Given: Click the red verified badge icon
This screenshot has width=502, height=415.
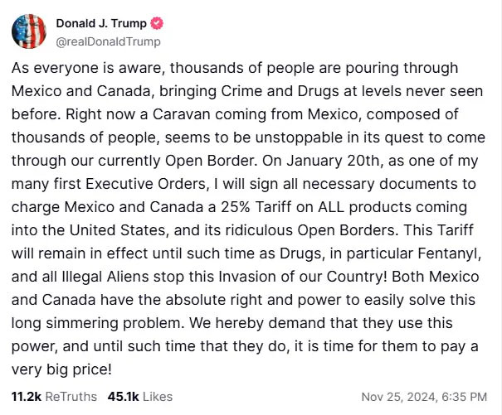Looking at the screenshot, I should [x=154, y=22].
